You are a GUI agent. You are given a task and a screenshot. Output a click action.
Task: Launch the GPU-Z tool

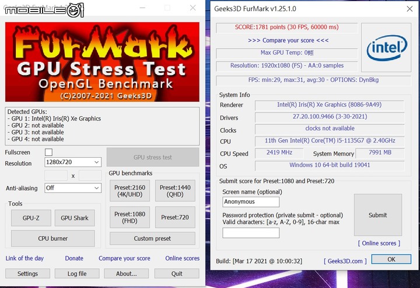pyautogui.click(x=31, y=218)
